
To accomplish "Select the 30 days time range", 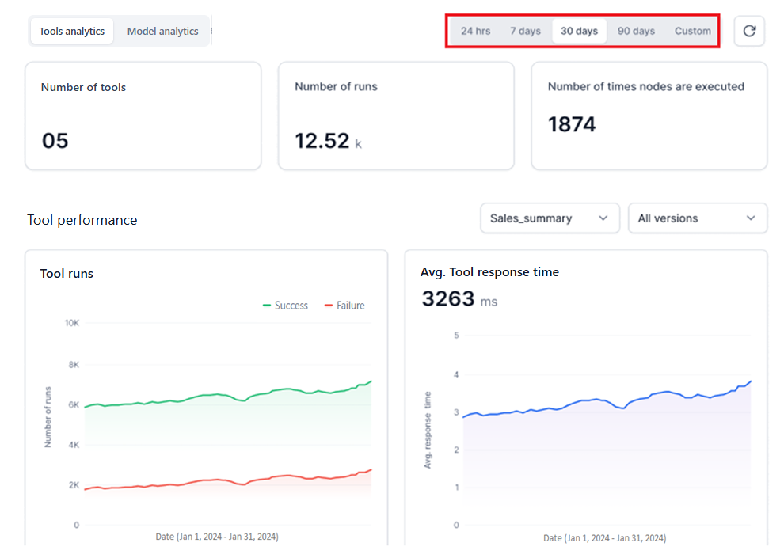I will click(579, 31).
